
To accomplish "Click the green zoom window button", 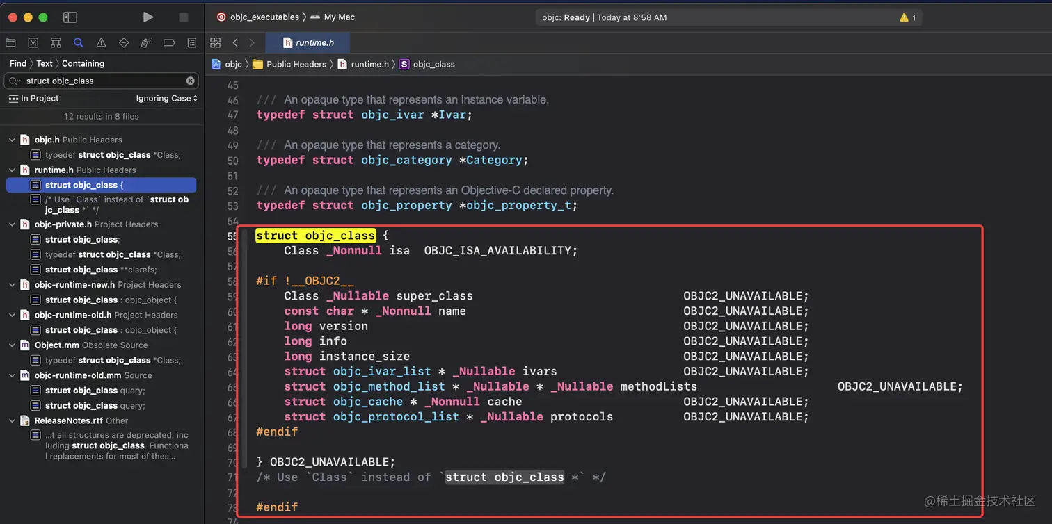I will coord(43,17).
